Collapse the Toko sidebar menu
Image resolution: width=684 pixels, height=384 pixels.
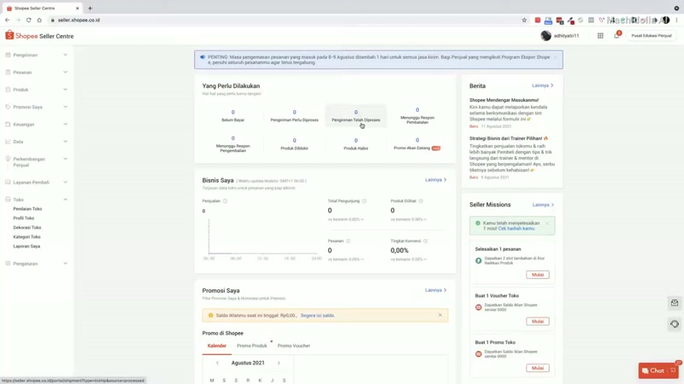pos(37,200)
